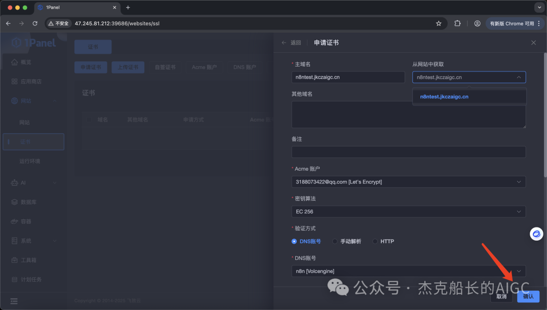547x310 pixels.
Task: Open the 密钥算法 EC 256 dropdown
Action: click(x=409, y=211)
